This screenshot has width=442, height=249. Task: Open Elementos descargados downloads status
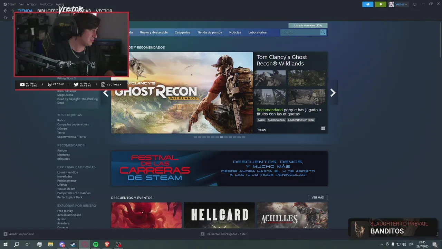[x=227, y=234]
